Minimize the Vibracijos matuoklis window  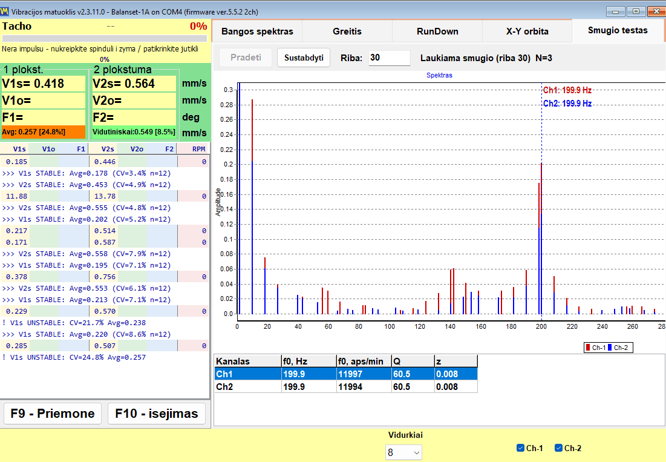[x=615, y=12]
